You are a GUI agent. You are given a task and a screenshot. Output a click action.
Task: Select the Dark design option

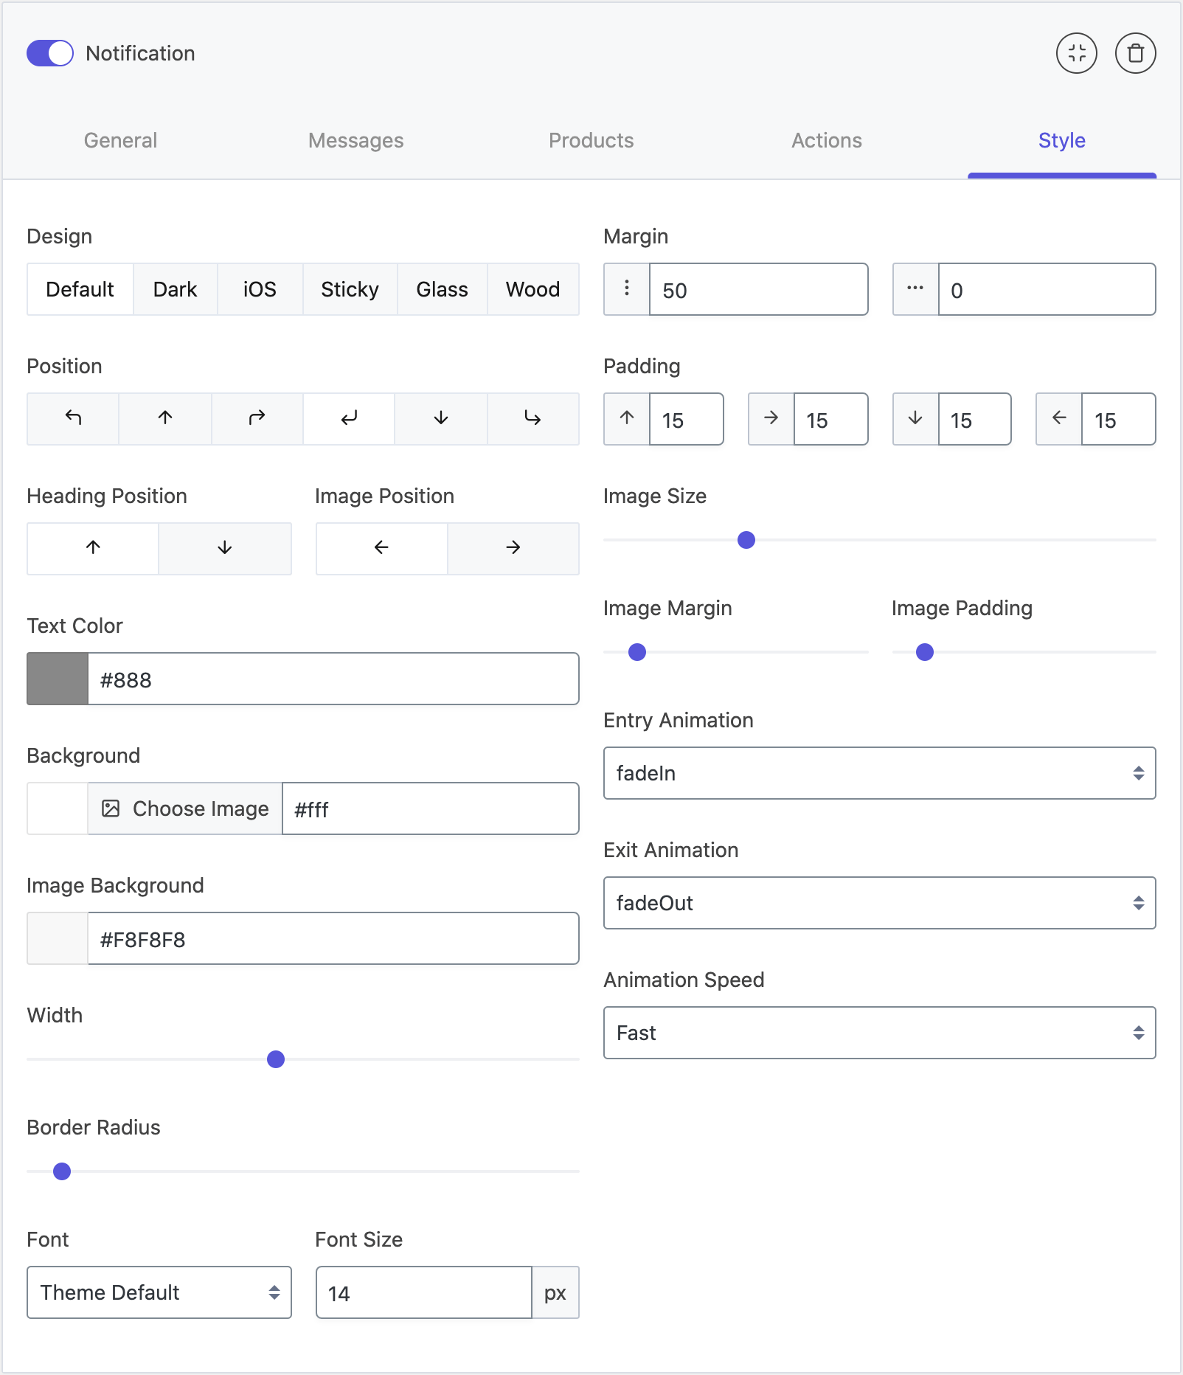click(x=175, y=289)
